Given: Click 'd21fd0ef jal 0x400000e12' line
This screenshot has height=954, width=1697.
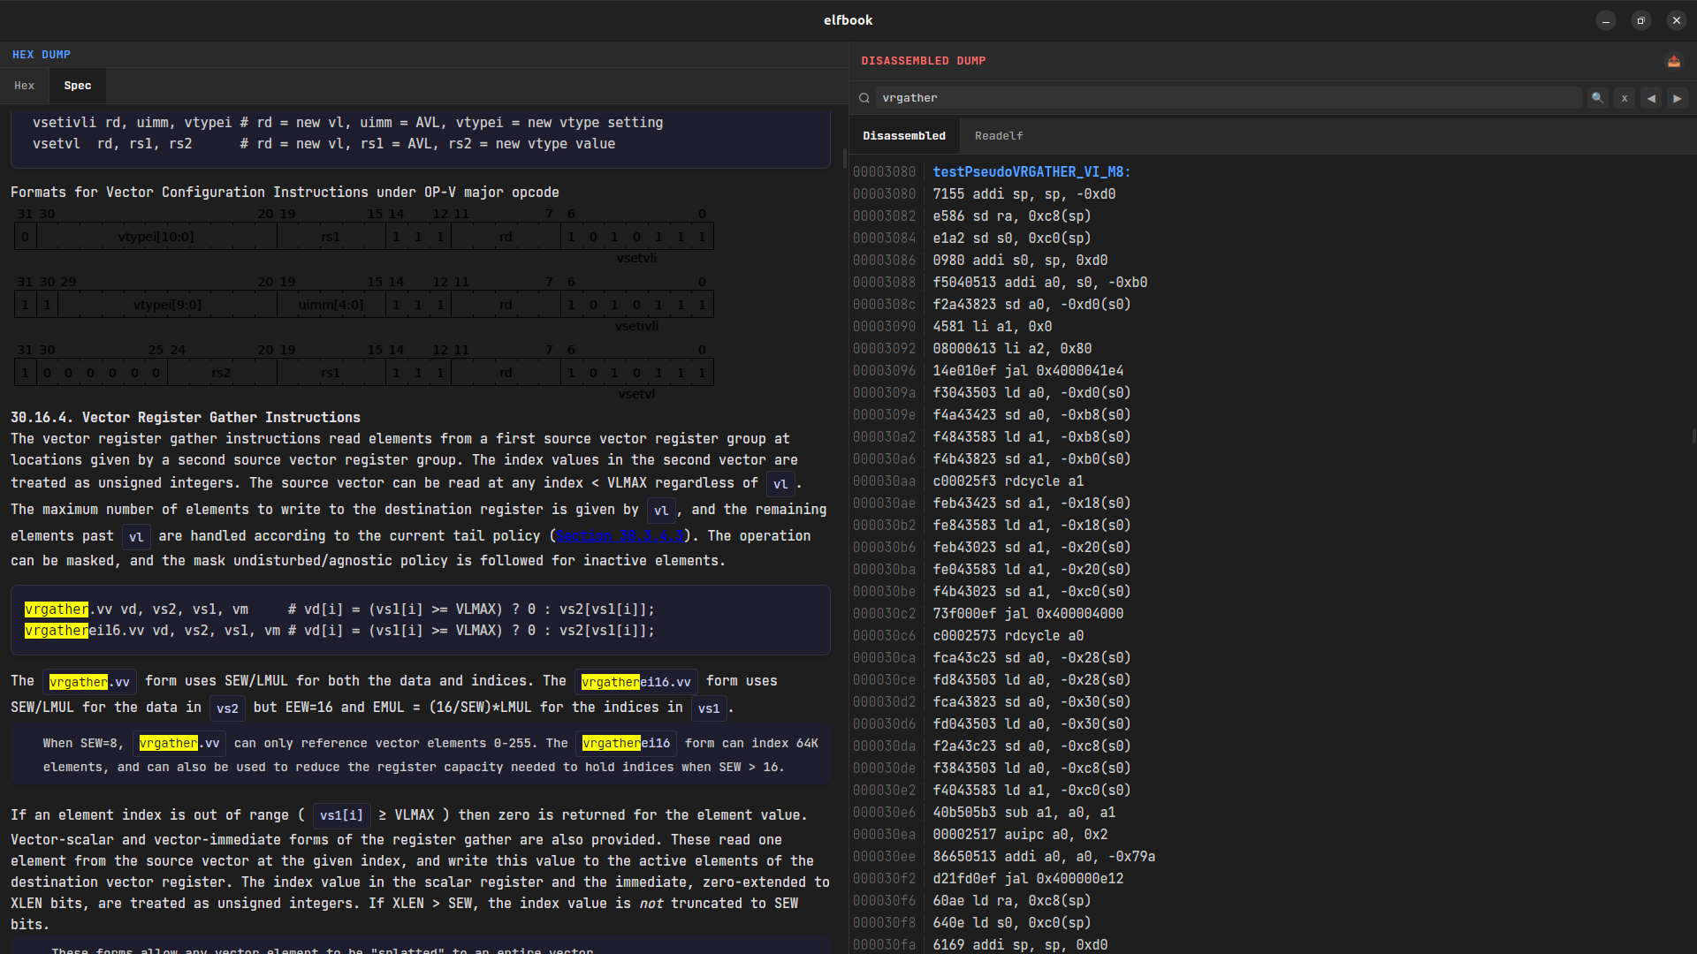Looking at the screenshot, I should [x=1028, y=879].
